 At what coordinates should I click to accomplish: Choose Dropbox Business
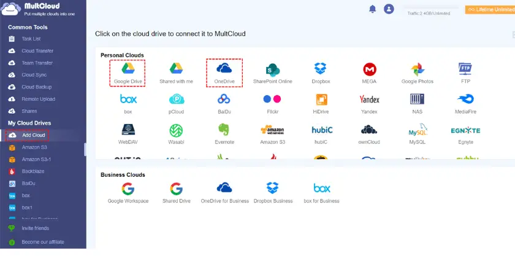point(273,193)
